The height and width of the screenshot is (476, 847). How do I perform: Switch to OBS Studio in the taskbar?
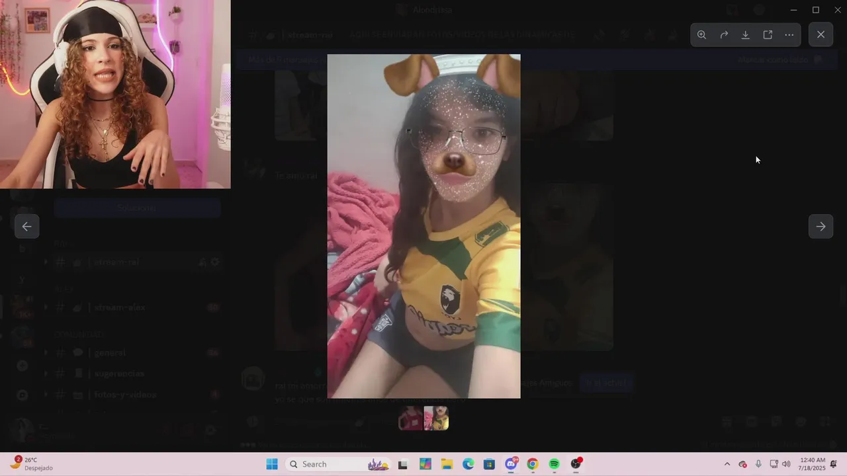click(576, 464)
